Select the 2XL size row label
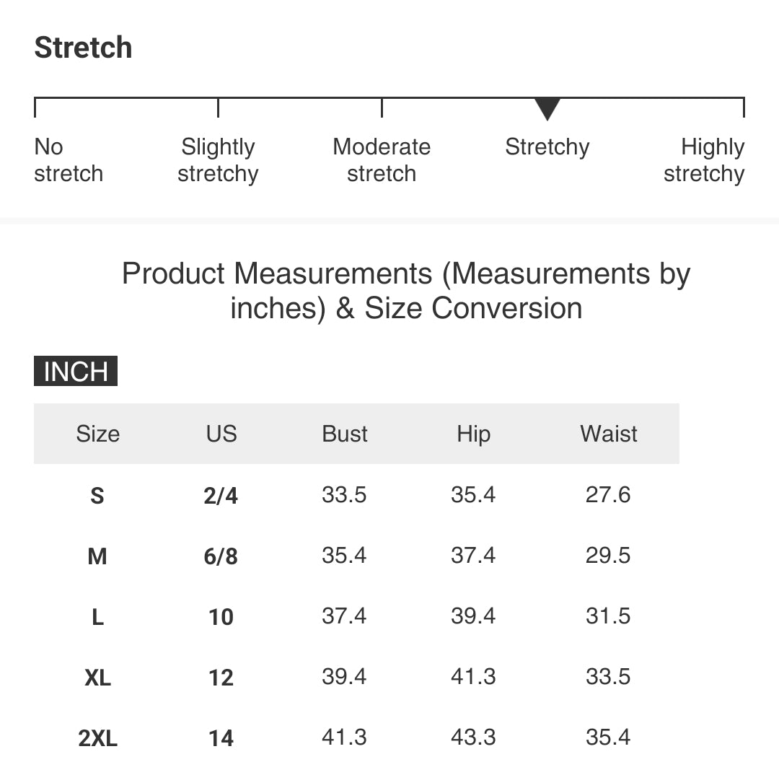The image size is (779, 762). (x=98, y=738)
